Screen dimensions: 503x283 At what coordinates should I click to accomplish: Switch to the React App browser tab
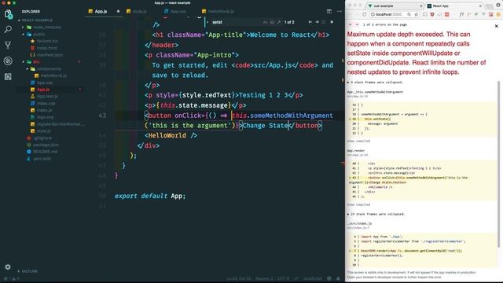(x=454, y=6)
